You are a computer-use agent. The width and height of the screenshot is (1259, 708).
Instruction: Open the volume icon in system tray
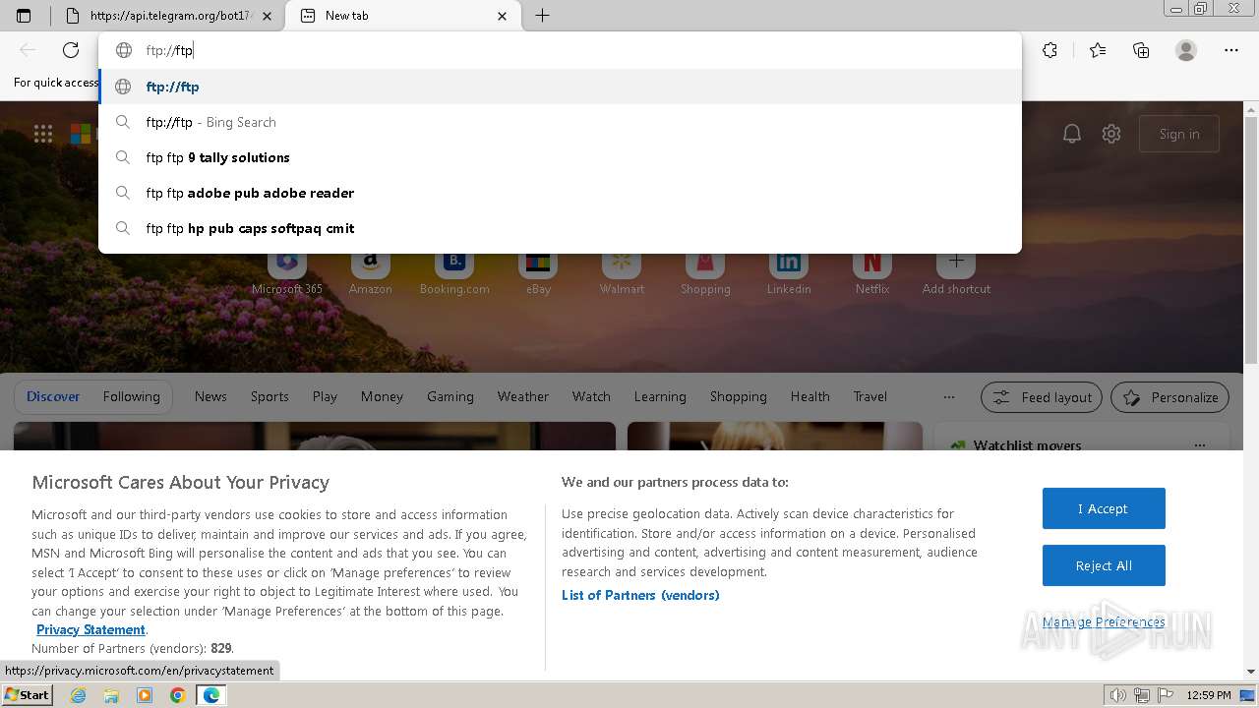[x=1118, y=695]
